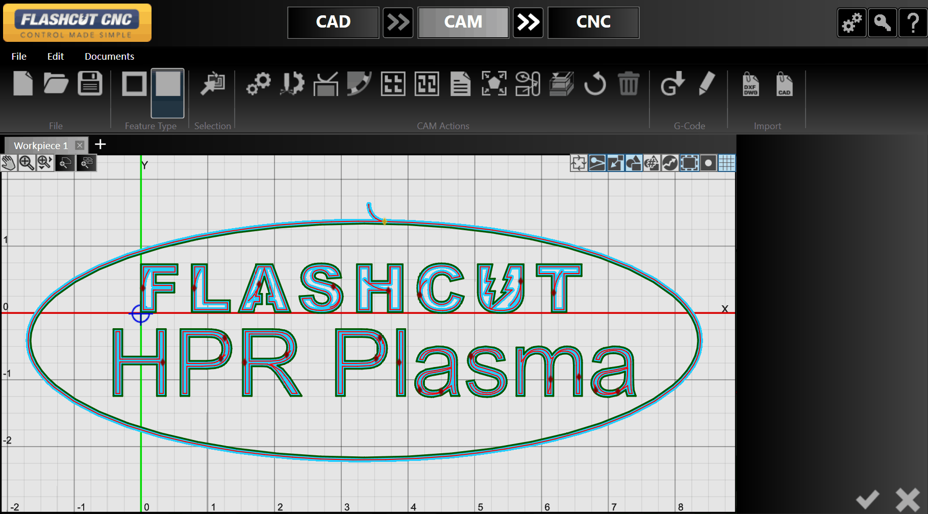Activate the Selection arrow tool
This screenshot has height=514, width=928.
point(213,84)
